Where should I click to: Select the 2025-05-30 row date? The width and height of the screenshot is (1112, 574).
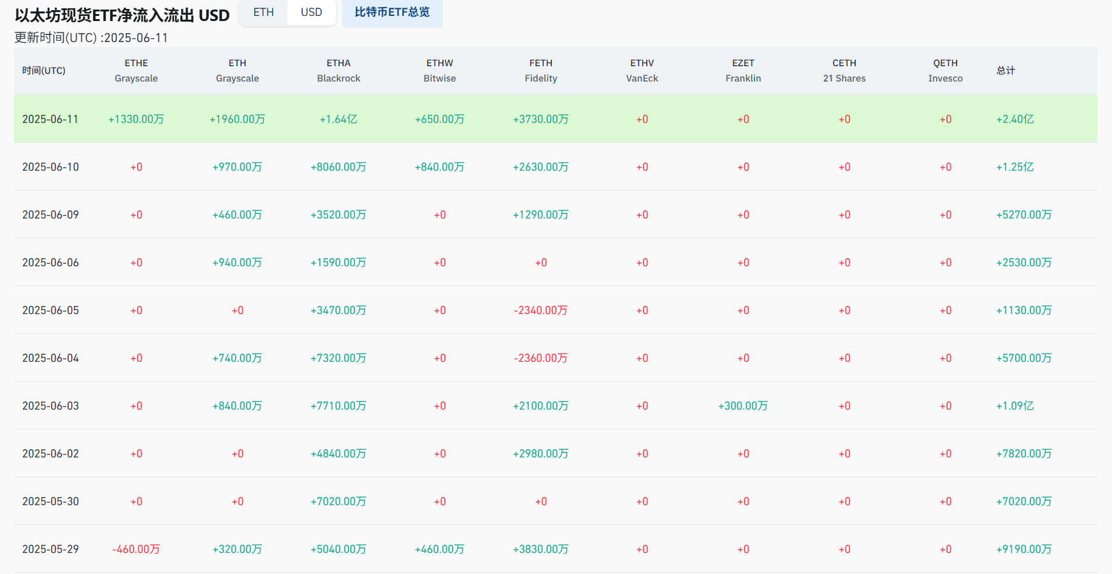[50, 501]
